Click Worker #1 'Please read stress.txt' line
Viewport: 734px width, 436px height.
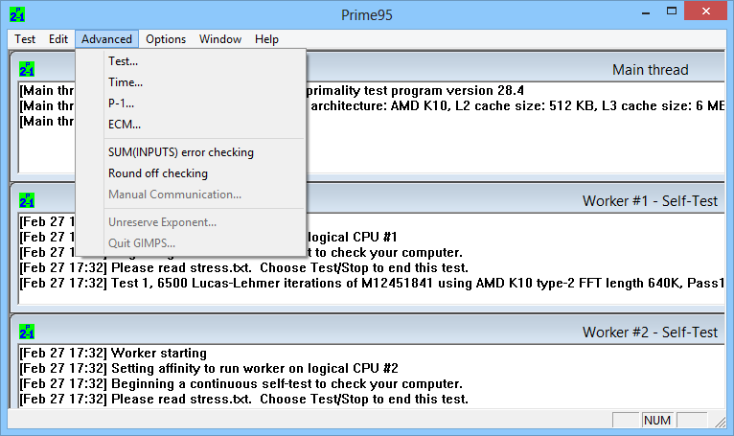coord(243,267)
